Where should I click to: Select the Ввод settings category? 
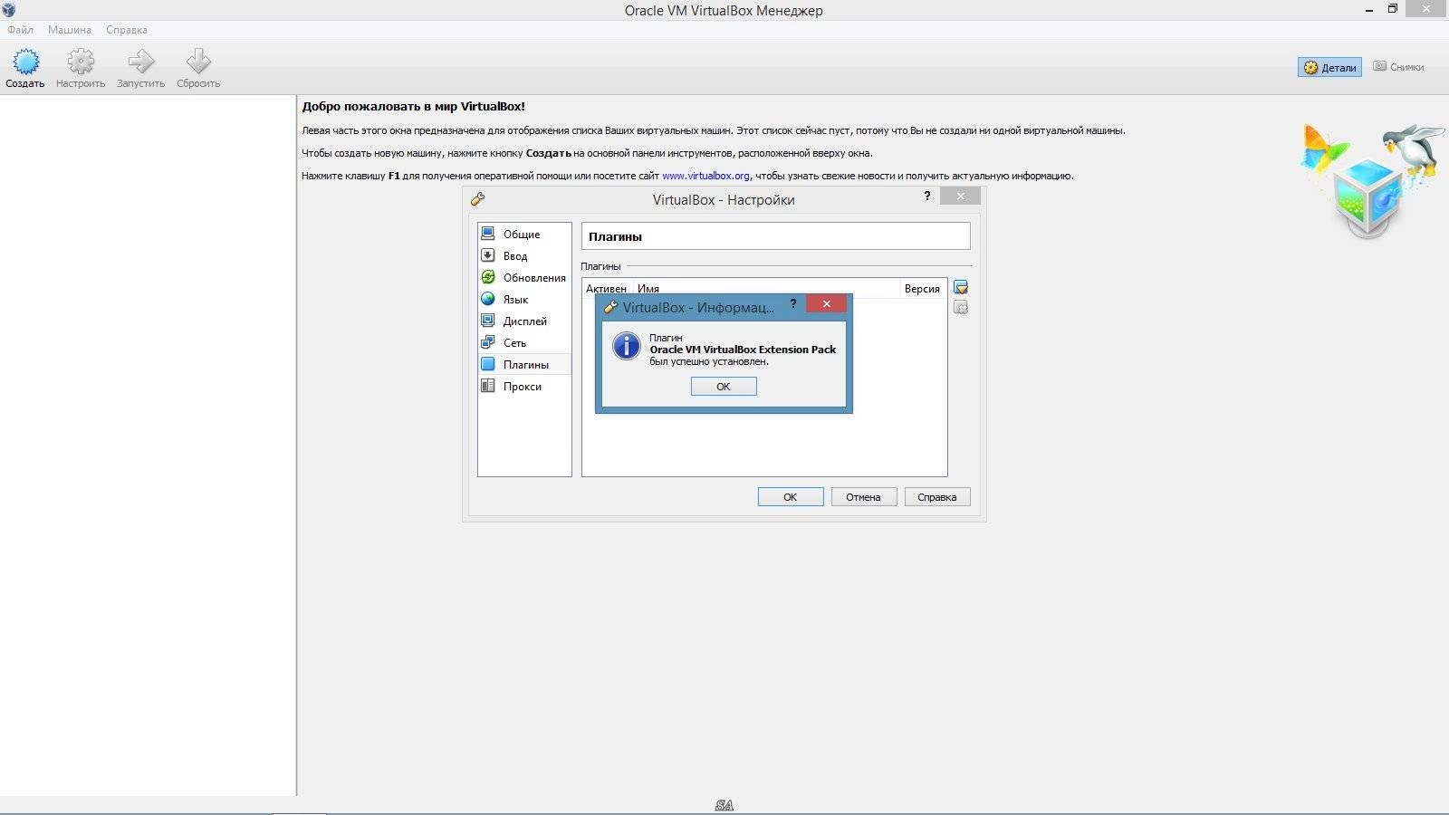524,255
